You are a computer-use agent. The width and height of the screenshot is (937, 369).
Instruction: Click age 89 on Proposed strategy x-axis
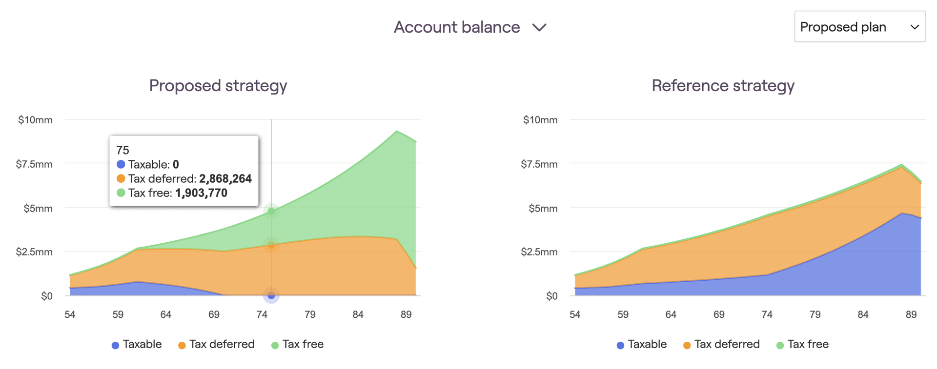[406, 315]
